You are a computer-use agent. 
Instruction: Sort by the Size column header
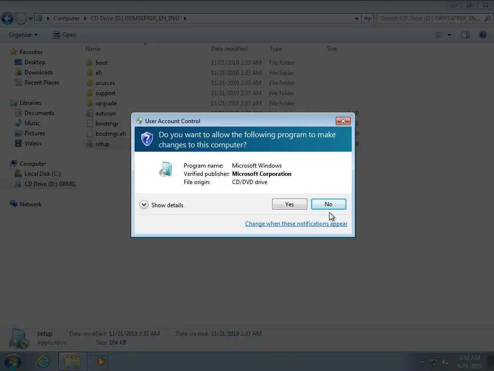(332, 49)
